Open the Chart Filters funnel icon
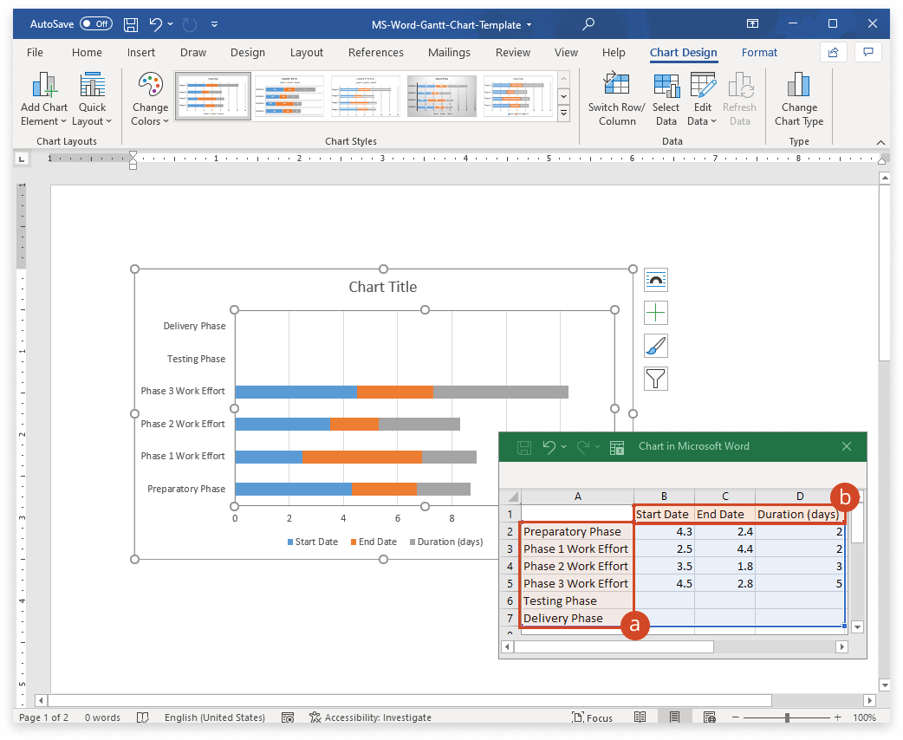 655,378
